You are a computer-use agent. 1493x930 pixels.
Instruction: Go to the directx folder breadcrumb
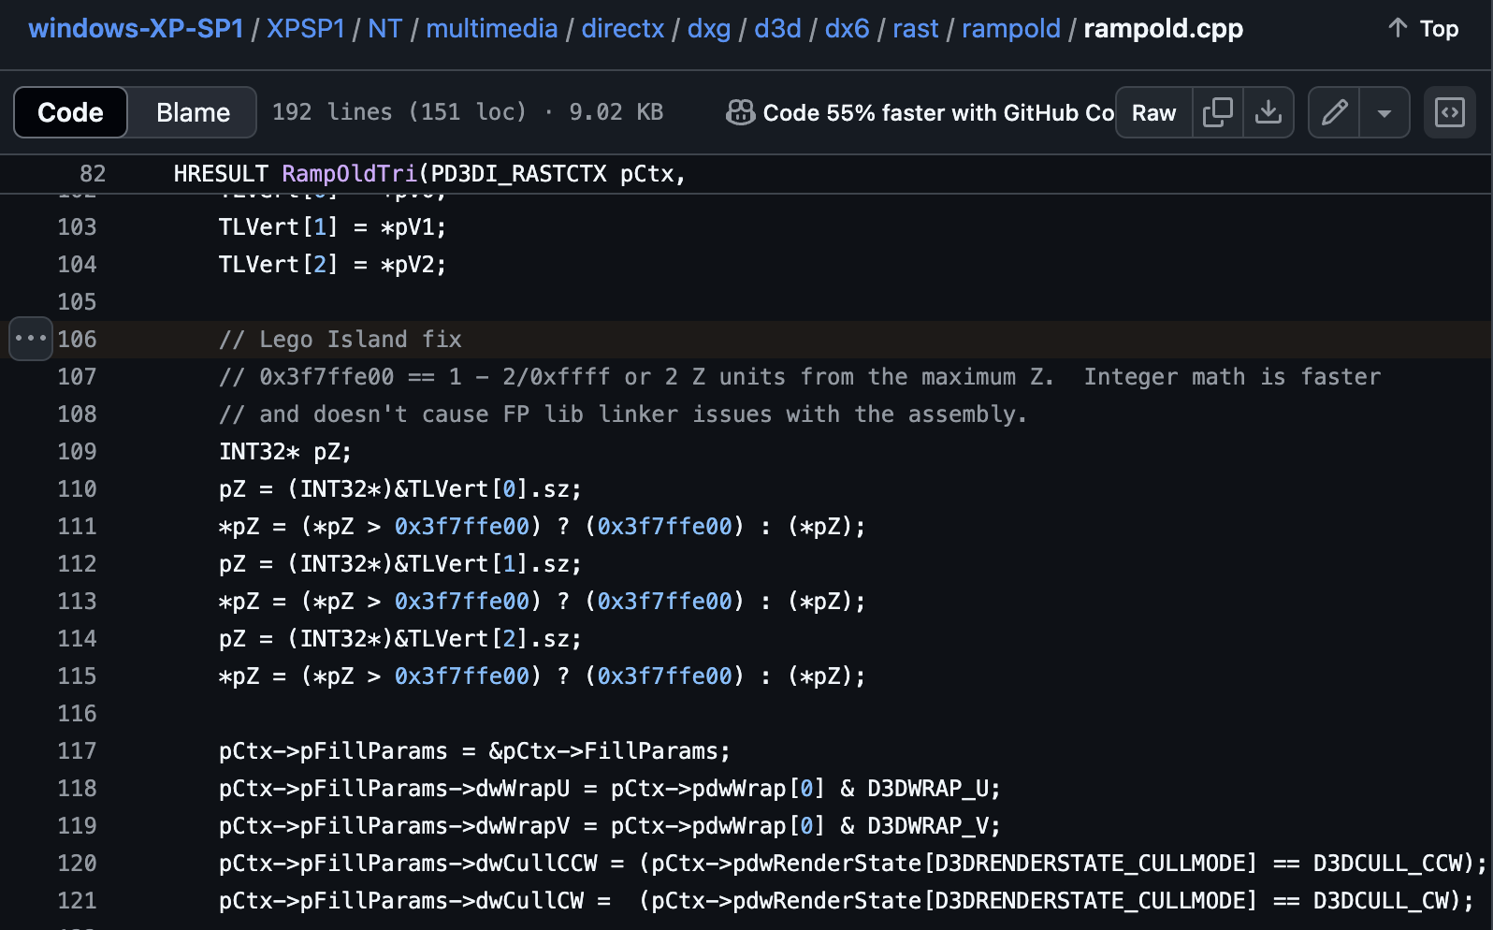click(x=622, y=28)
